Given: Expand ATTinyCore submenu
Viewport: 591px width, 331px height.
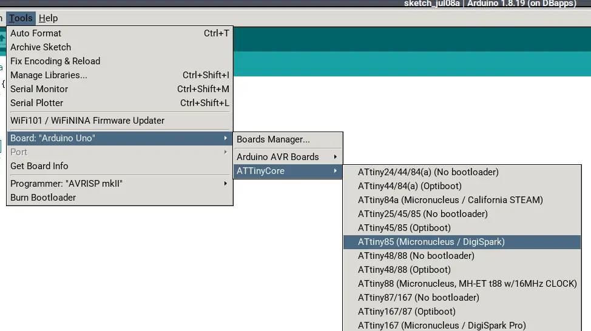Looking at the screenshot, I should tap(288, 171).
